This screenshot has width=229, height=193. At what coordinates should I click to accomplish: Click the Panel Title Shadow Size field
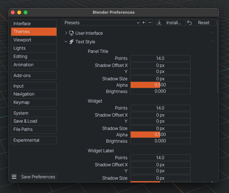[160, 79]
